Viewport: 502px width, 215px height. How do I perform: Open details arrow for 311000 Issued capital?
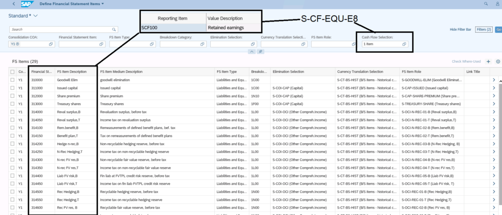click(493, 88)
